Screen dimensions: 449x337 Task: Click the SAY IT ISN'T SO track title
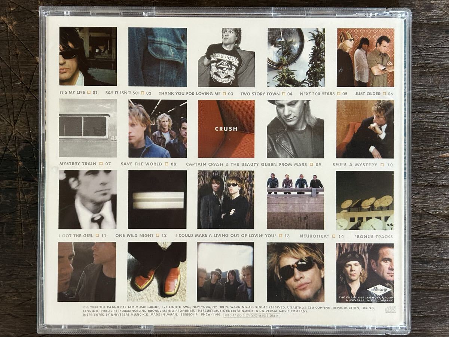122,93
